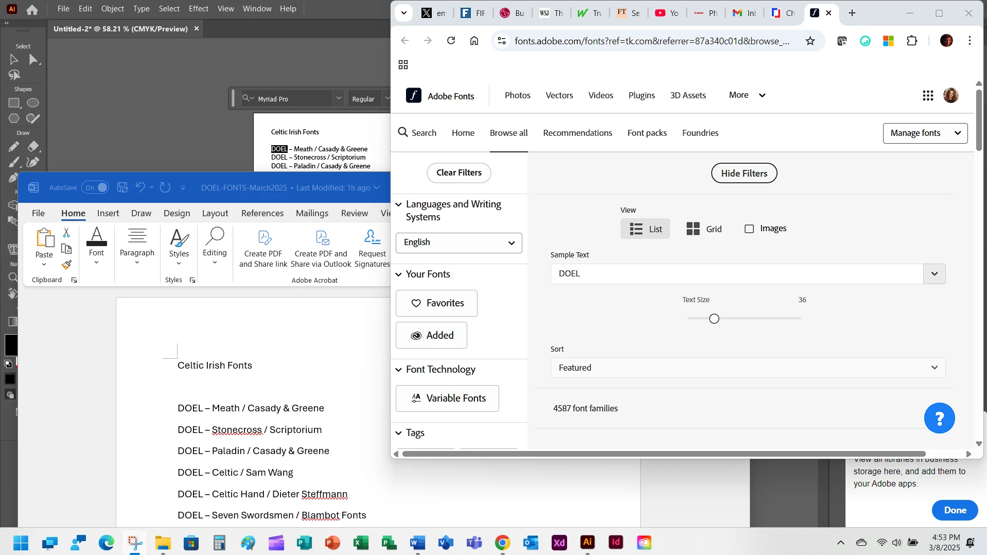Viewport: 987px width, 555px height.
Task: Click Create PDF and Share link icon
Action: [263, 248]
